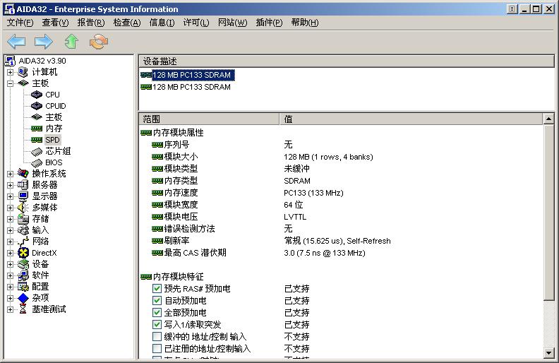The image size is (559, 363).
Task: Collapse the 主板 tree node
Action: (10, 83)
